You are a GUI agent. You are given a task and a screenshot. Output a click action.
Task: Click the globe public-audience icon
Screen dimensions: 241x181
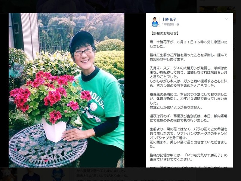click(178, 24)
